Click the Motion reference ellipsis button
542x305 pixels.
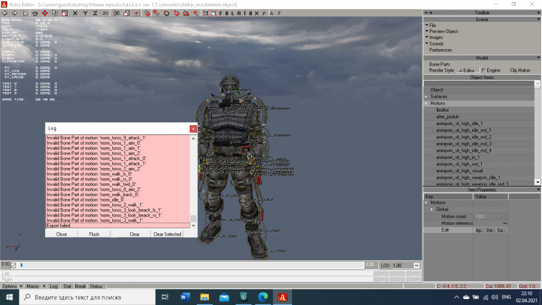coord(505,223)
